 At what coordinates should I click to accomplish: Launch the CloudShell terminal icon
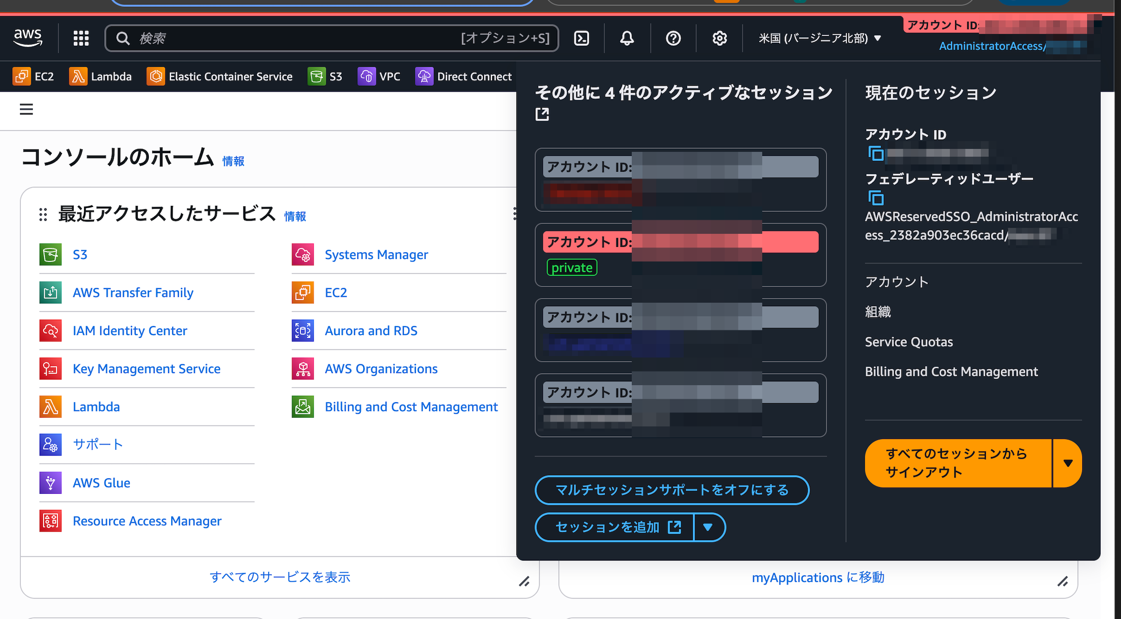pyautogui.click(x=581, y=38)
